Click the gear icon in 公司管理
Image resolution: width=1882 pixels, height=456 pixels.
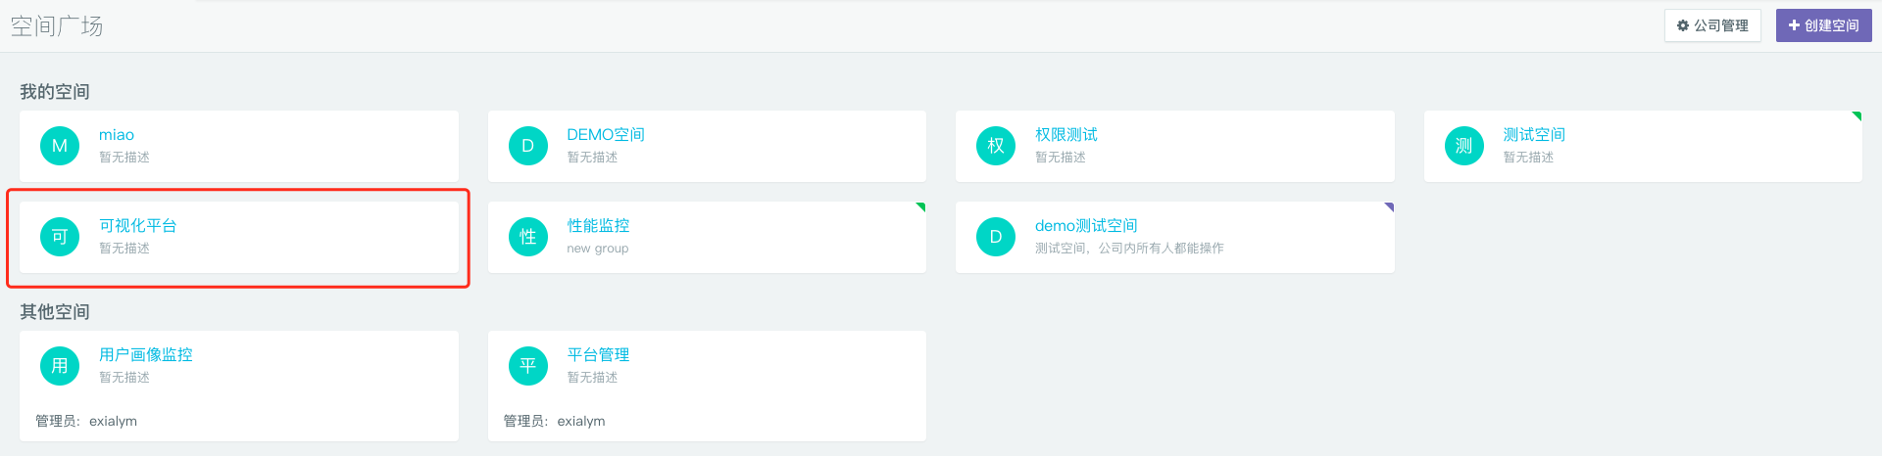point(1683,25)
